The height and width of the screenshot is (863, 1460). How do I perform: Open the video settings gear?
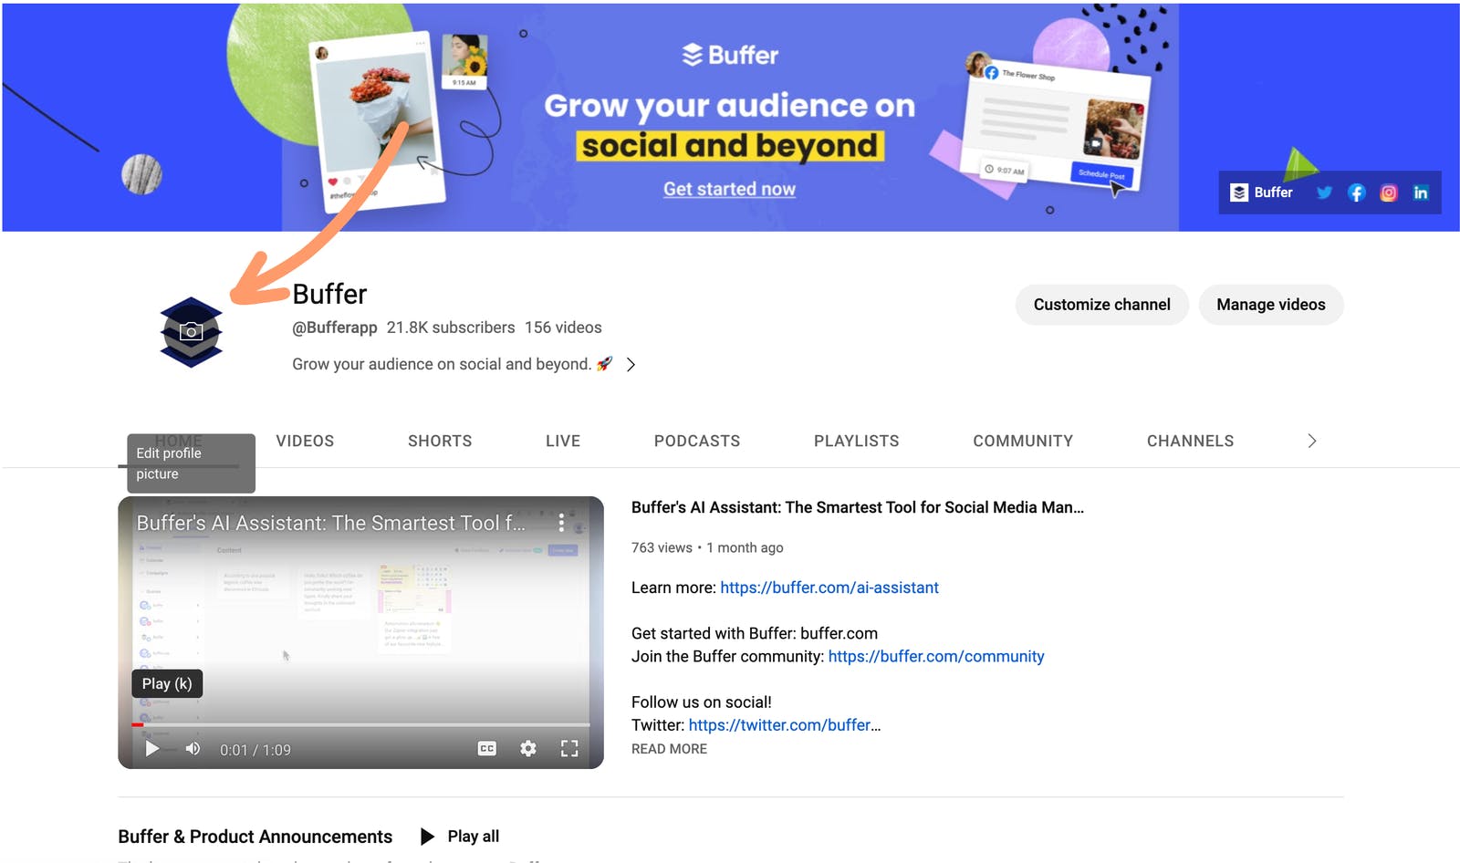tap(528, 749)
